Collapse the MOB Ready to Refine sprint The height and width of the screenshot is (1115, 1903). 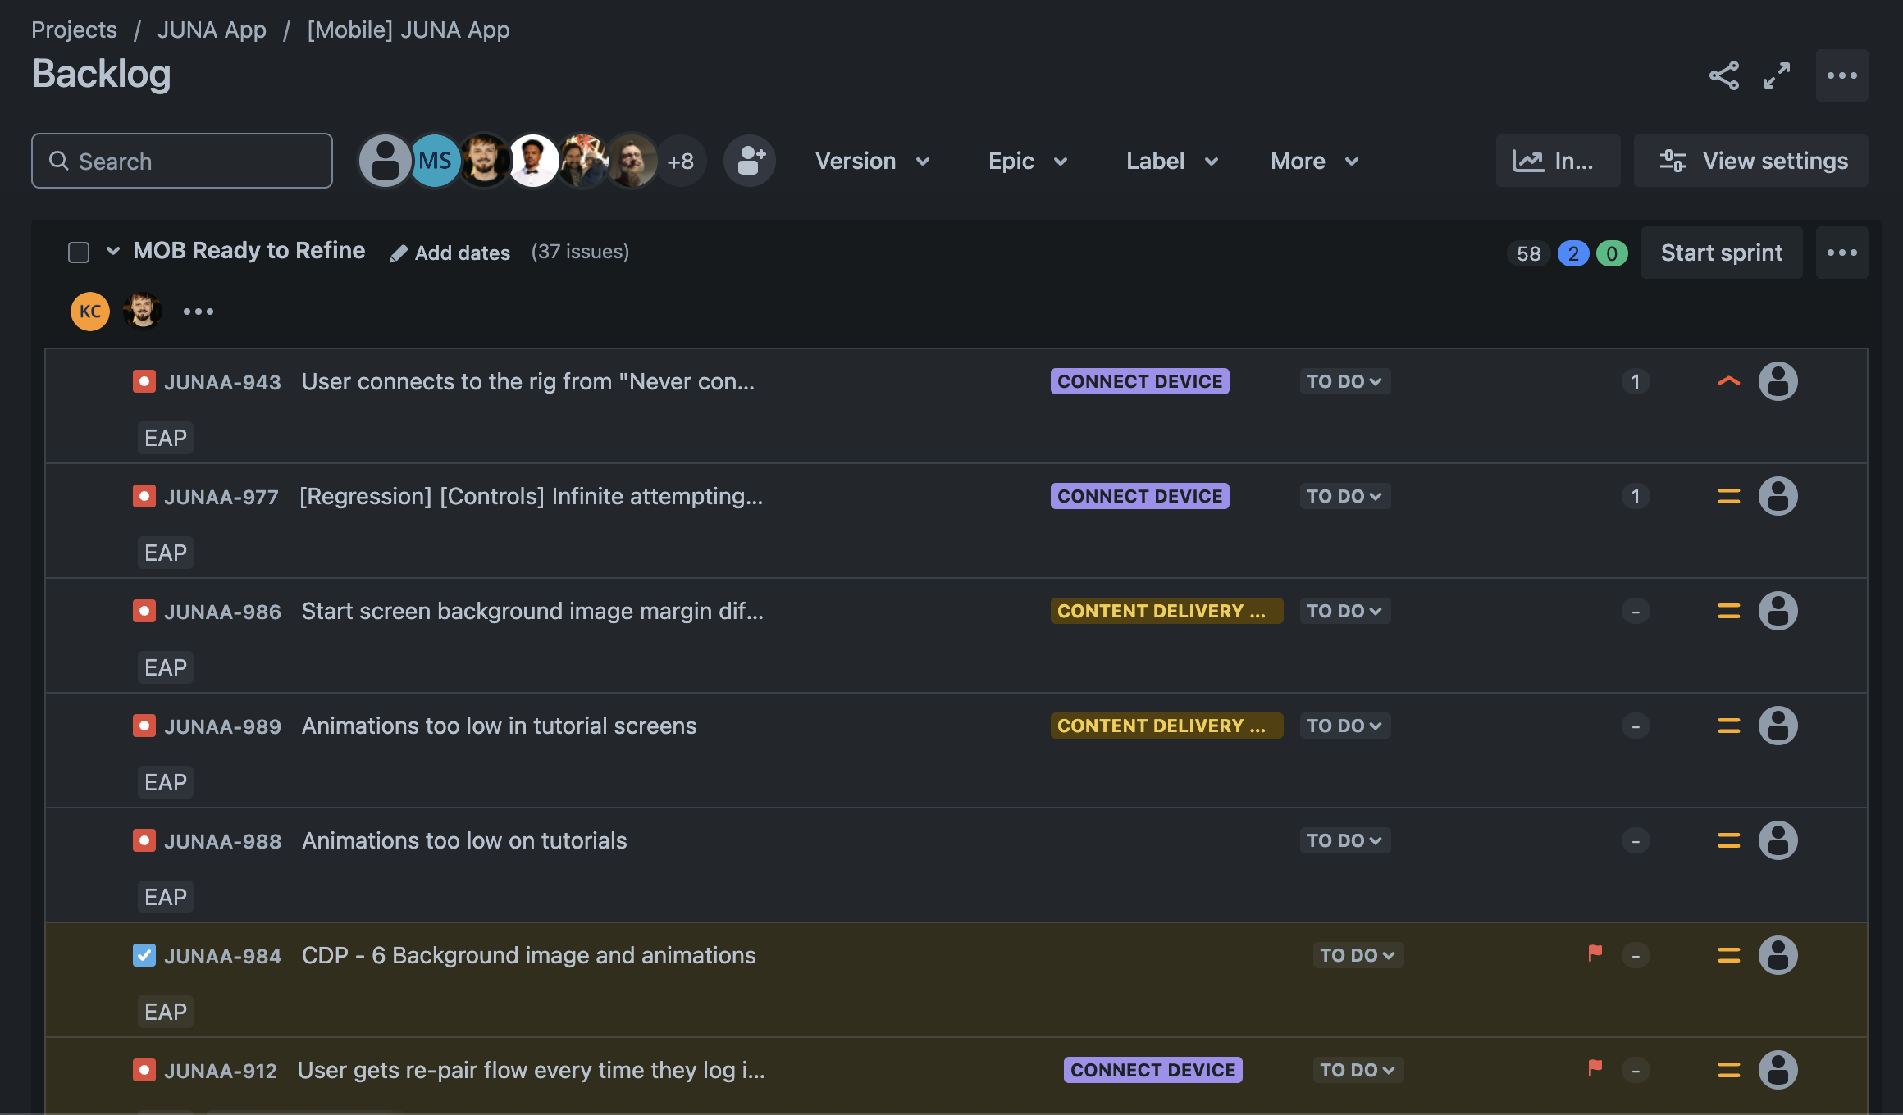(113, 251)
